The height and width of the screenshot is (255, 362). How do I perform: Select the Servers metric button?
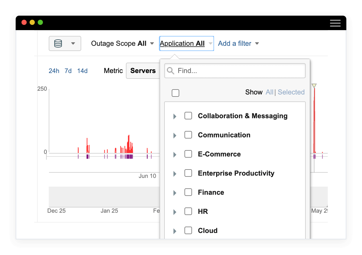click(x=143, y=71)
